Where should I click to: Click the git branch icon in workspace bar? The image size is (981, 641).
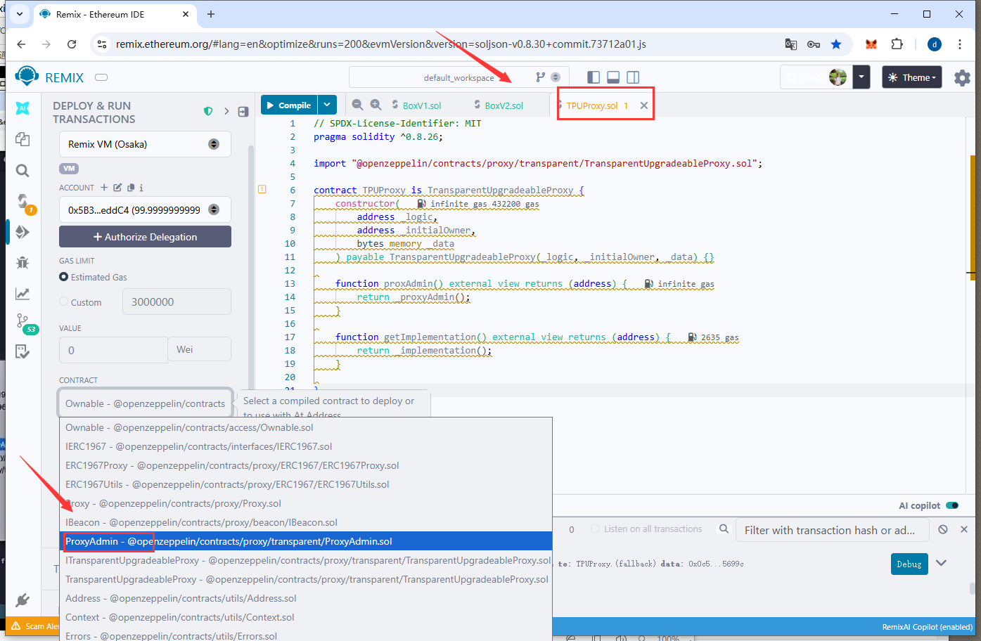540,77
